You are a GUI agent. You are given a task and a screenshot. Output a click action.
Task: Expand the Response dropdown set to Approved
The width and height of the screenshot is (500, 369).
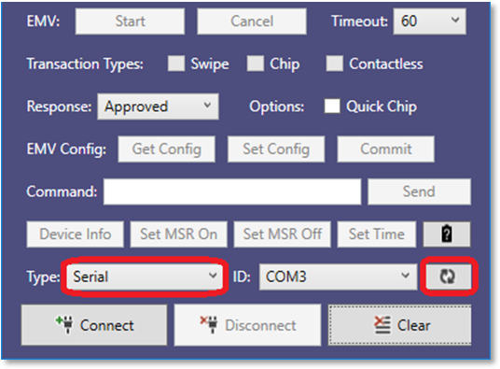[x=158, y=106]
